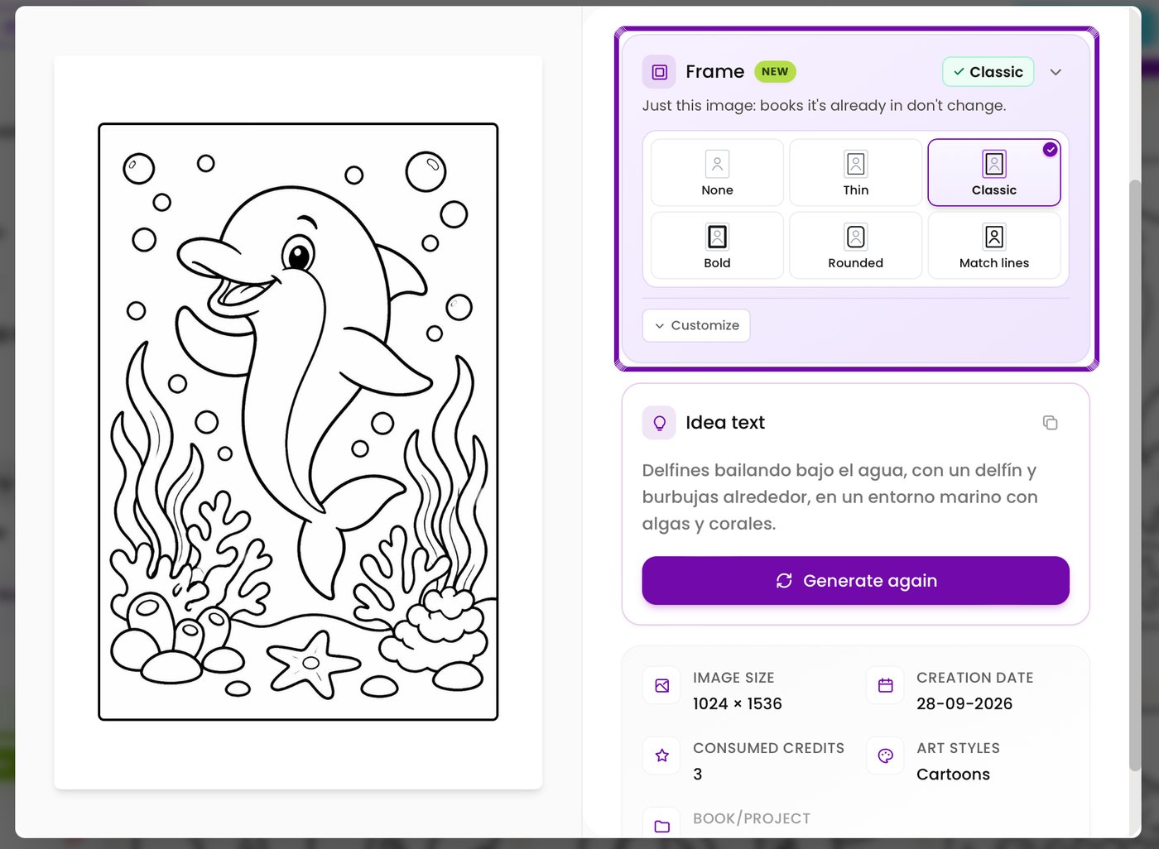Select the Rounded frame option
This screenshot has height=849, width=1159.
[855, 245]
